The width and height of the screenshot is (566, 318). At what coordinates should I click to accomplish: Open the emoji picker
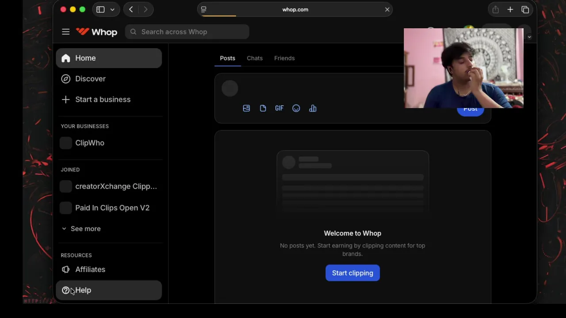296,108
